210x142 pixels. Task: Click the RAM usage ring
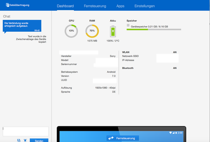pos(92,31)
